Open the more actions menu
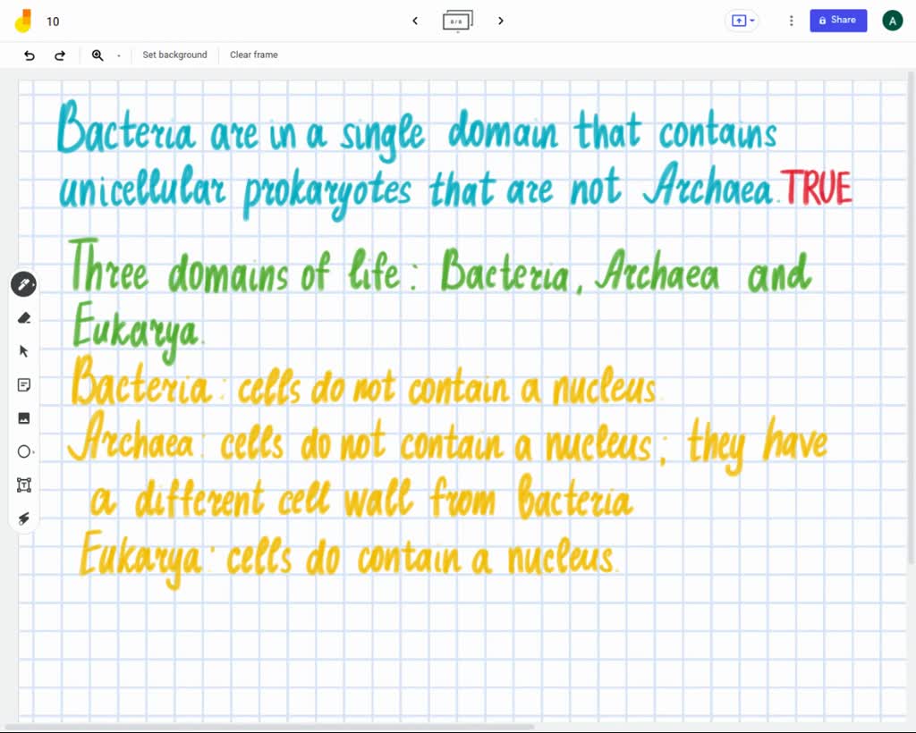The image size is (916, 733). pos(791,20)
